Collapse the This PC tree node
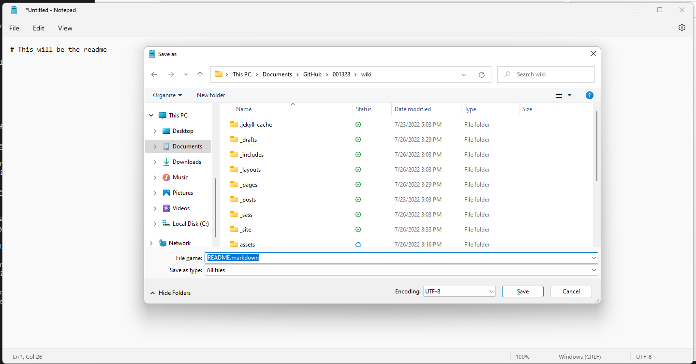The width and height of the screenshot is (696, 364). (x=151, y=116)
